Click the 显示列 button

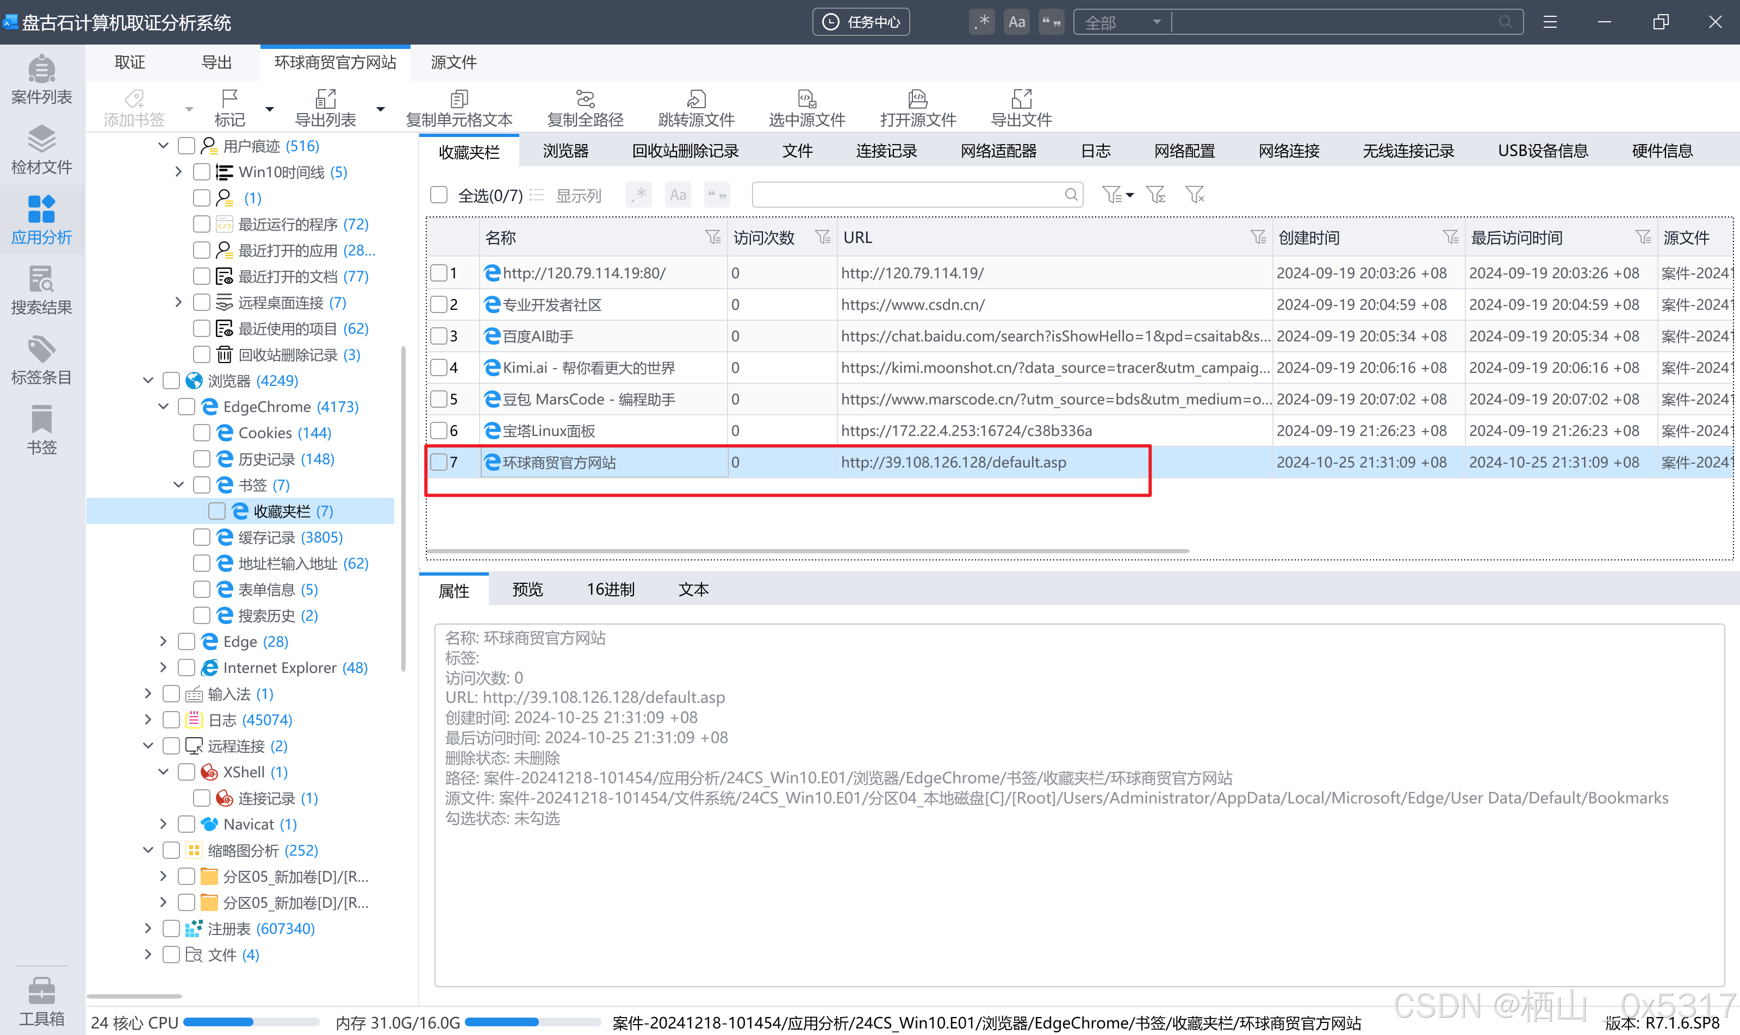[577, 195]
